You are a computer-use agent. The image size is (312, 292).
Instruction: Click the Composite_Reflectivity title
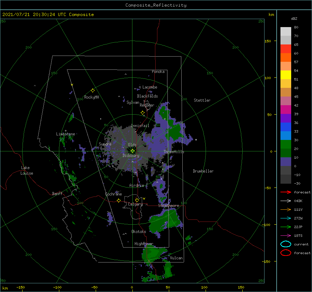tap(156, 5)
